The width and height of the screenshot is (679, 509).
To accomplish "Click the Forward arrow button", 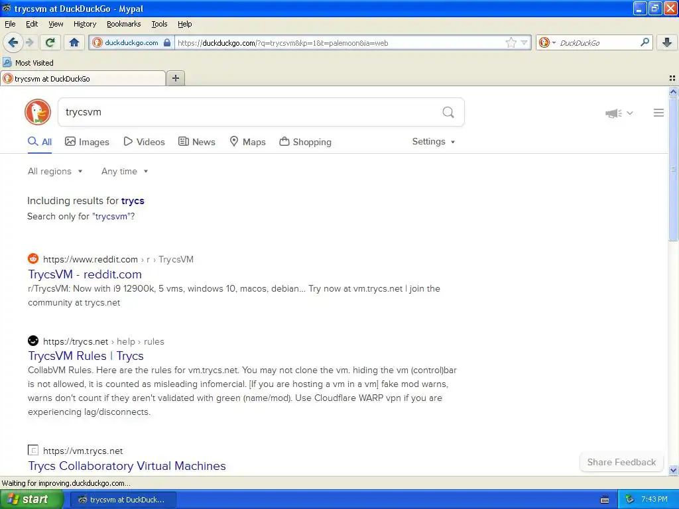I will coord(29,42).
